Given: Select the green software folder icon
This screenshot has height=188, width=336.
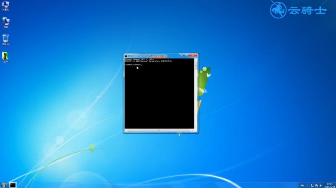Looking at the screenshot, I should (5, 57).
